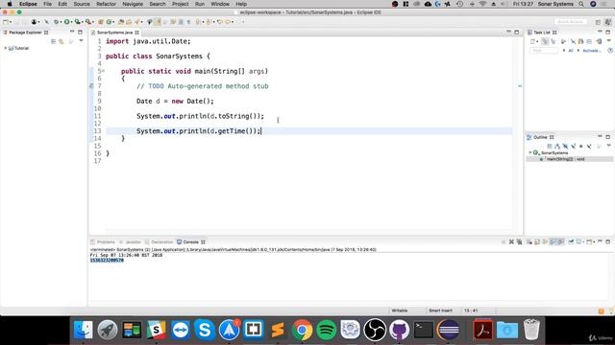This screenshot has height=345, width=615.
Task: Click the Spotlight search icon in menu bar
Action: point(581,4)
